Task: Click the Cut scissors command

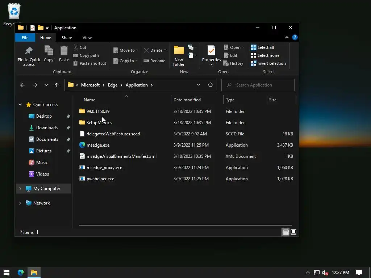Action: click(80, 47)
